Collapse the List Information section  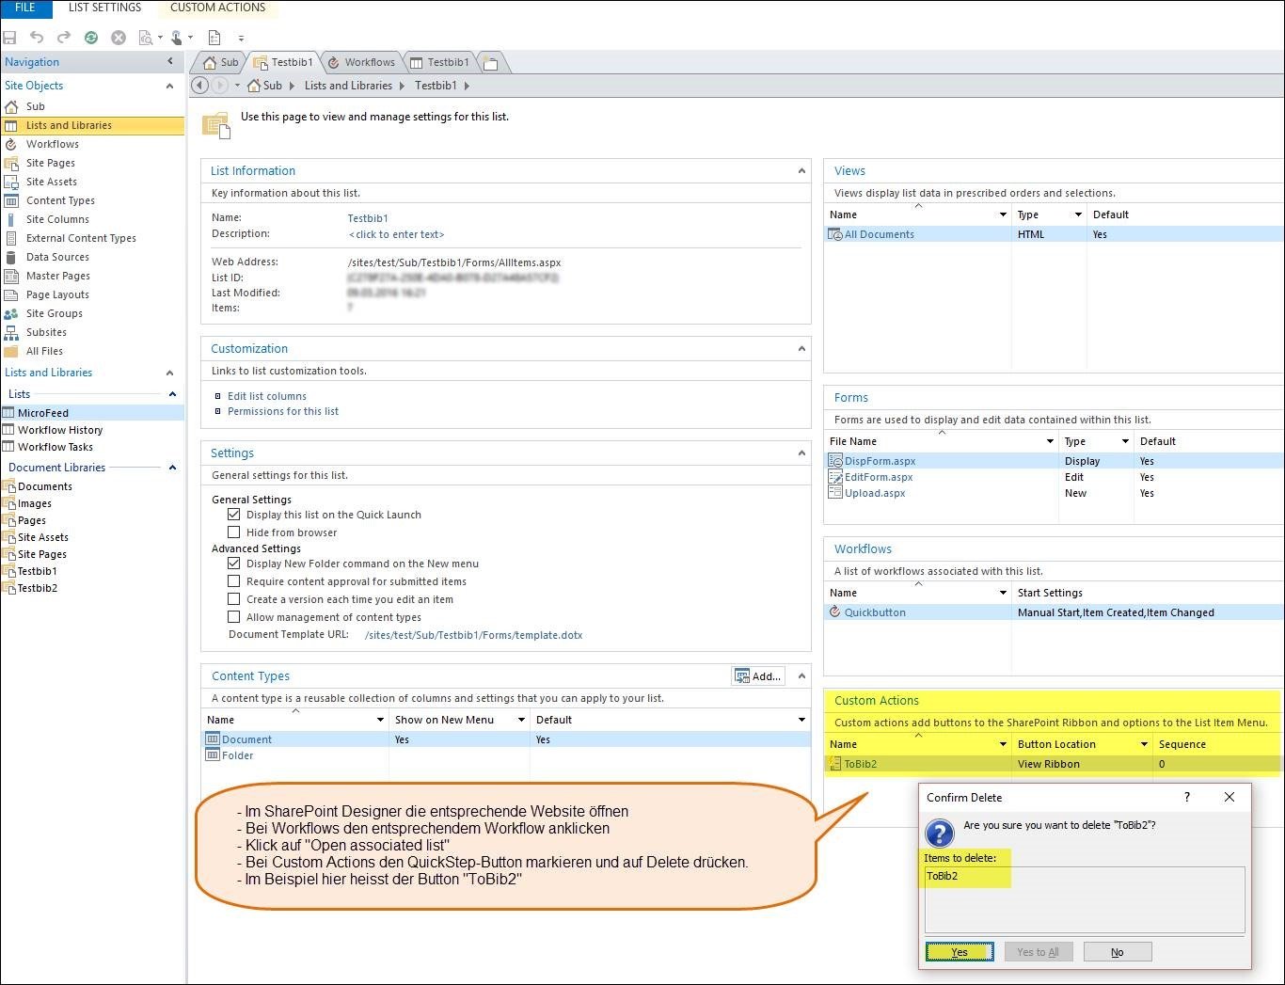tap(801, 171)
